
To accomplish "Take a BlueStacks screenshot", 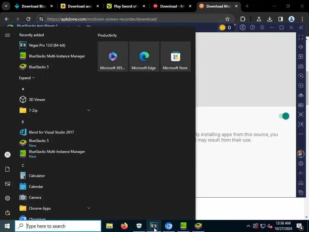I will tap(301, 114).
